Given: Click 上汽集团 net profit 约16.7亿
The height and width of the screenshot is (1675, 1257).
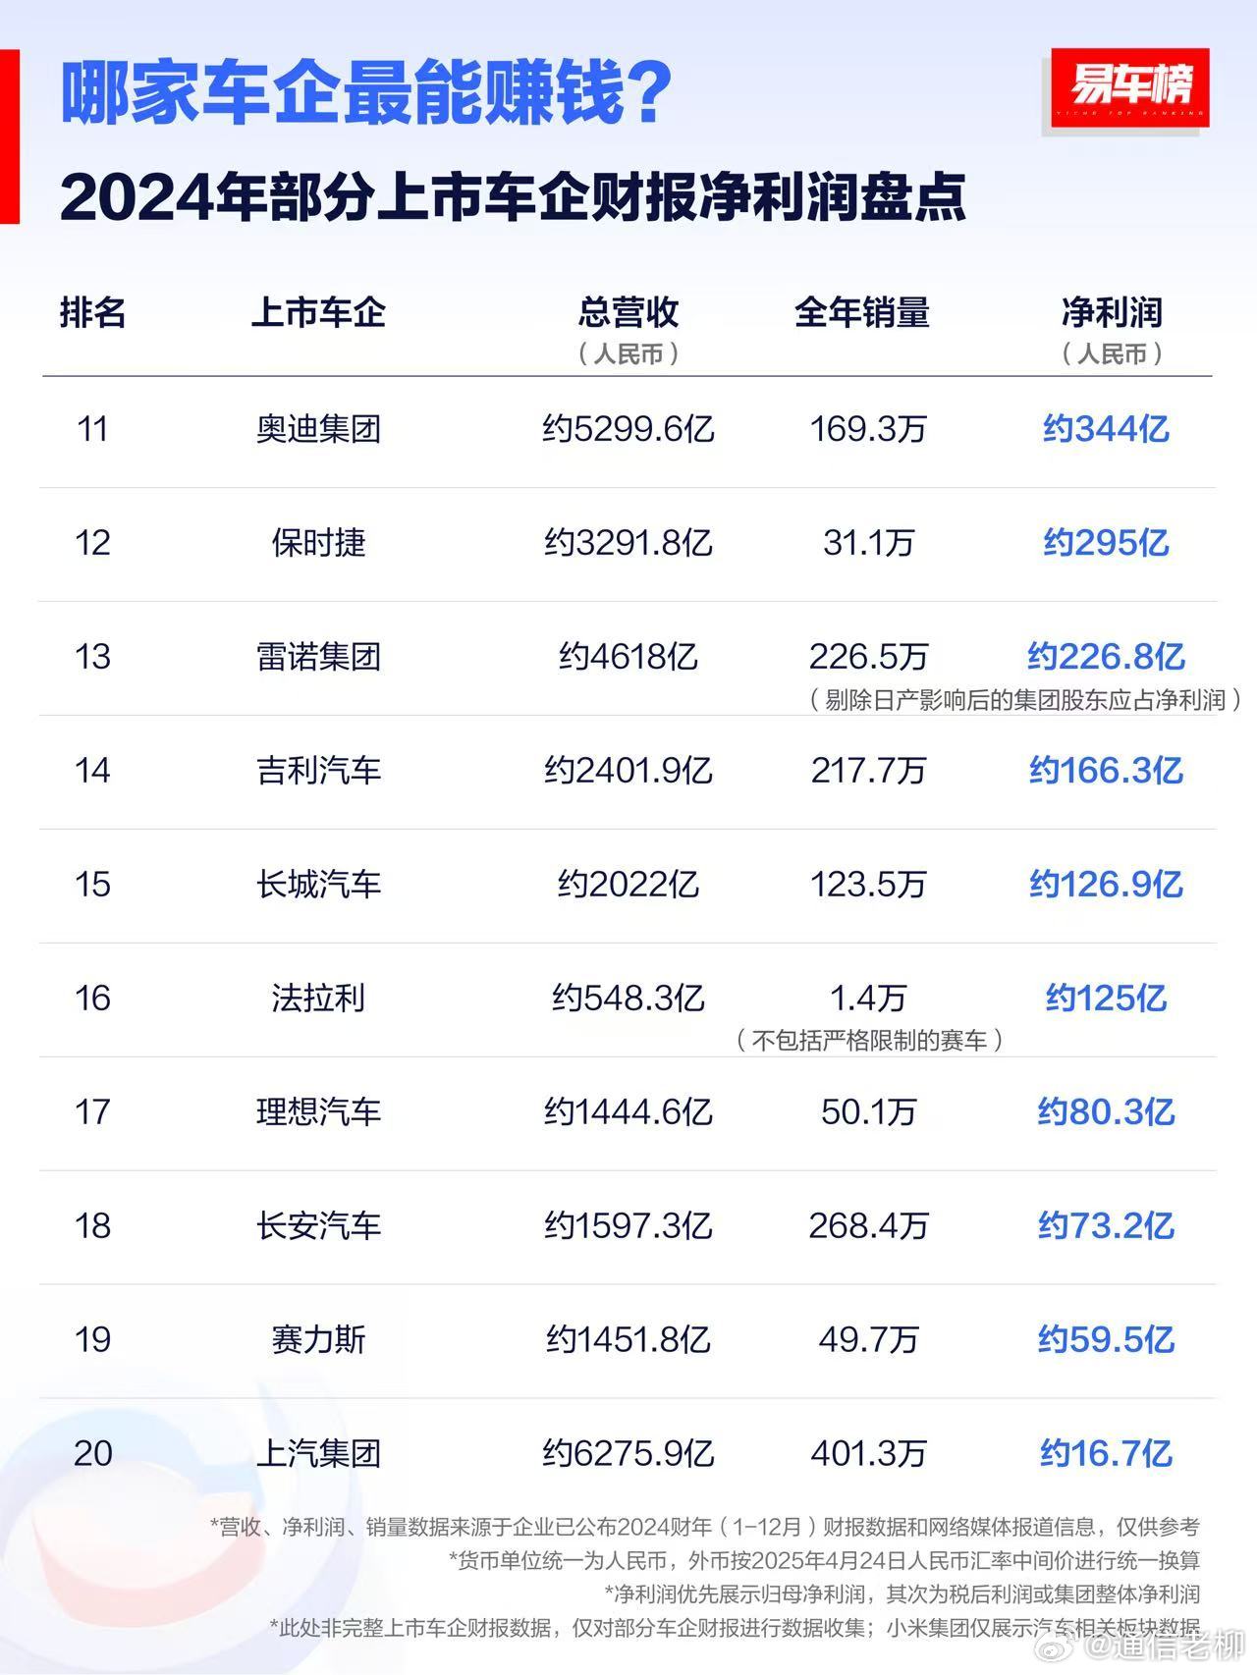Looking at the screenshot, I should click(x=1106, y=1453).
